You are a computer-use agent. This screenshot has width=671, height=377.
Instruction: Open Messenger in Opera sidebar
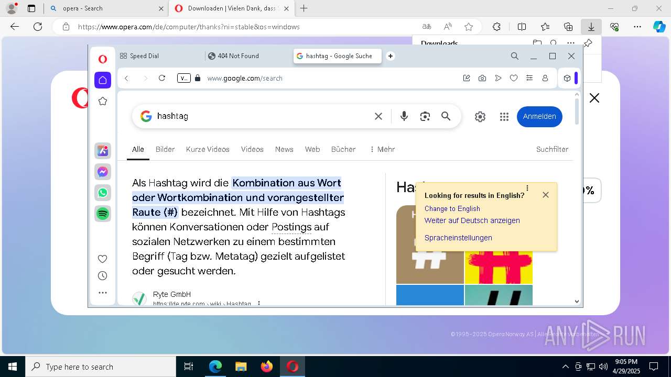(103, 172)
